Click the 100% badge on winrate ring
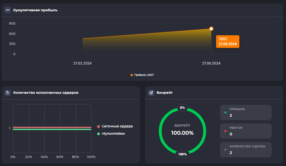The height and width of the screenshot is (166, 286). [182, 154]
